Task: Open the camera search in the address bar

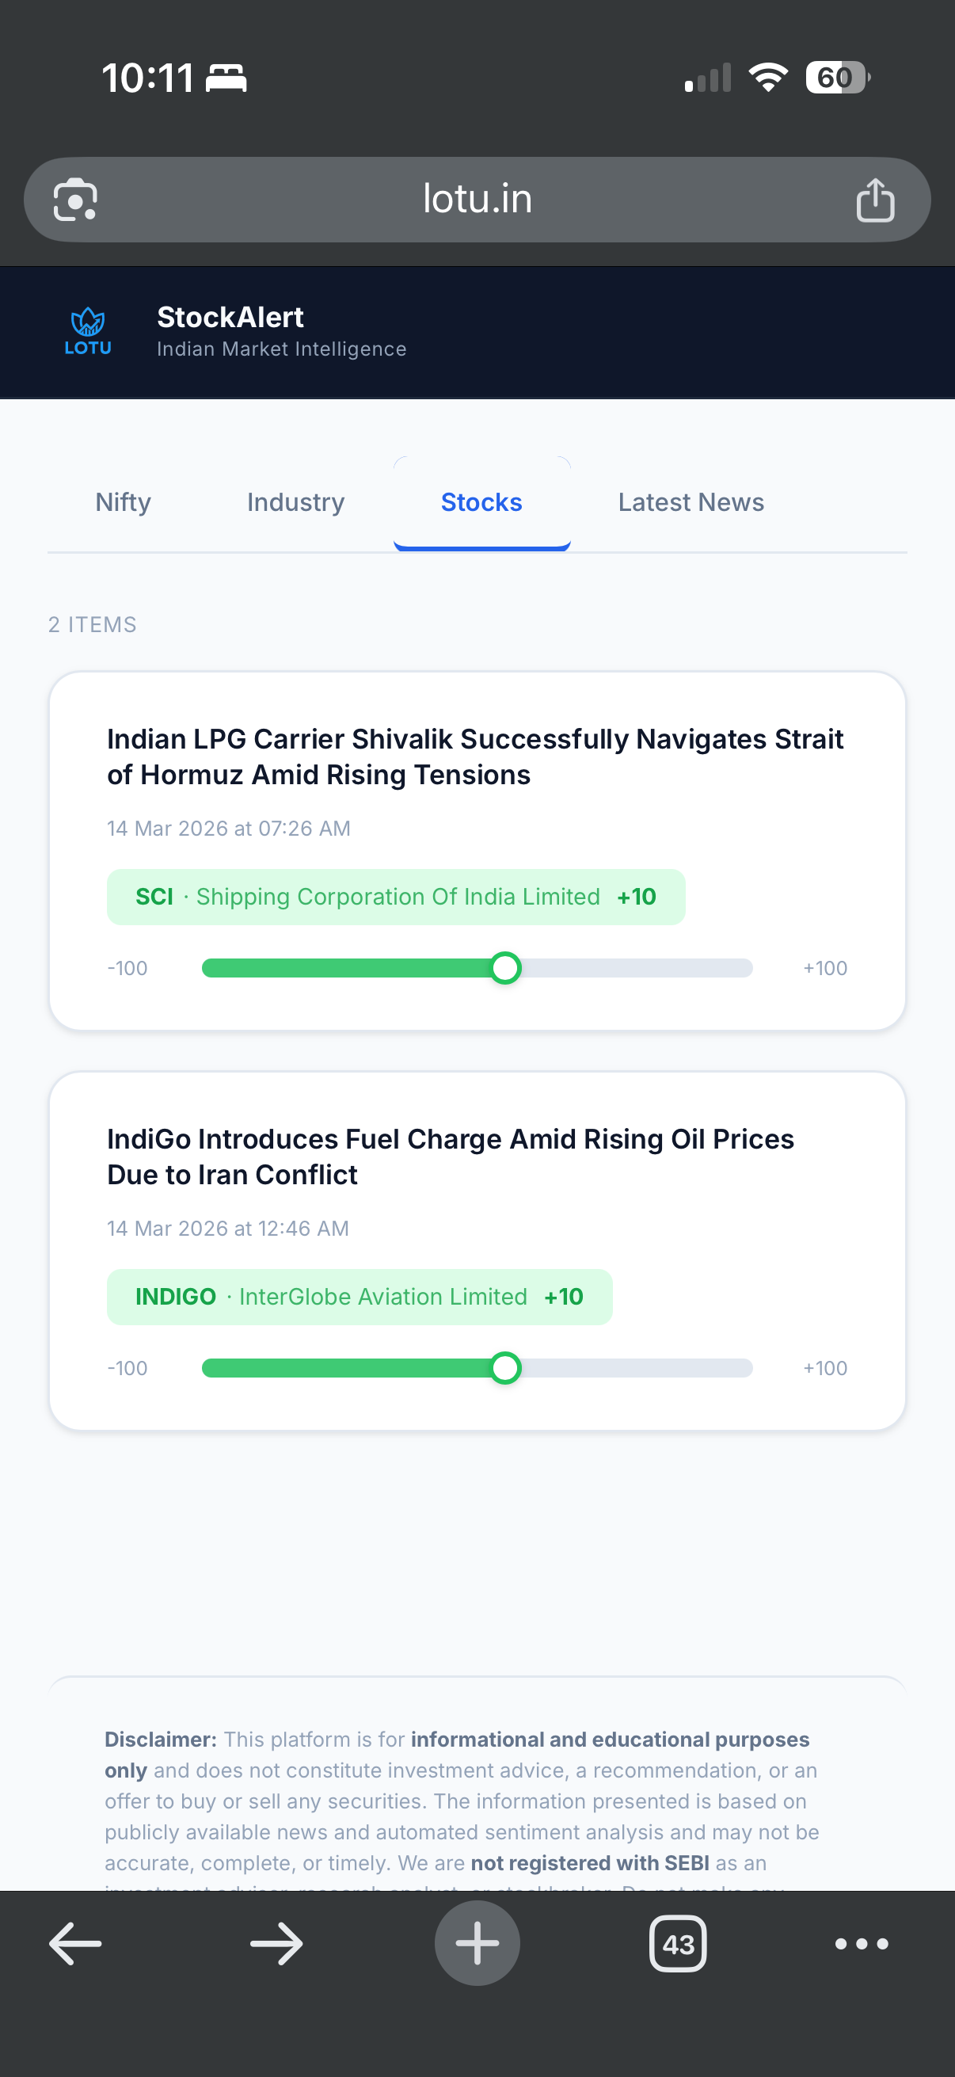Action: point(77,199)
